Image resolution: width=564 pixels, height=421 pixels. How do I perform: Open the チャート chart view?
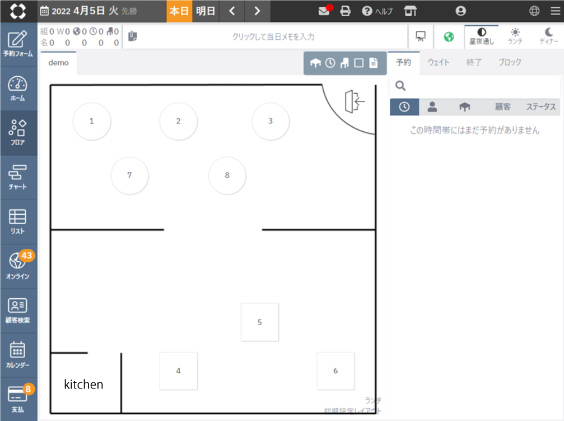pos(18,177)
